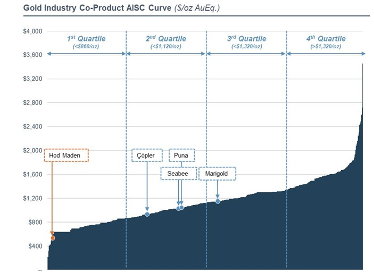
Task: Click the 1st Quartile heading
Action: pos(86,39)
